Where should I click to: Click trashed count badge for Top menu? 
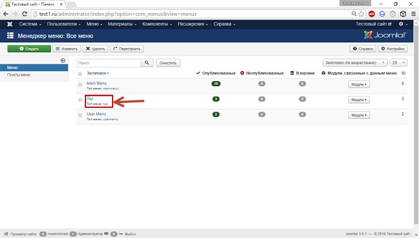(302, 99)
